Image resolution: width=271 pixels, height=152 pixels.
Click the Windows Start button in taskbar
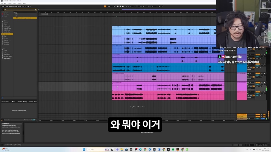(x=84, y=149)
